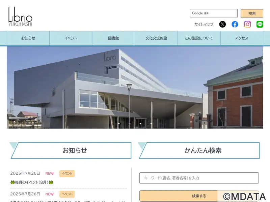This screenshot has height=202, width=270.
Task: Click the 検索 button beside Google search
Action: point(252,13)
